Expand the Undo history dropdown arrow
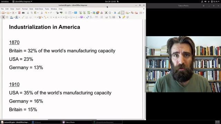 [48, 13]
